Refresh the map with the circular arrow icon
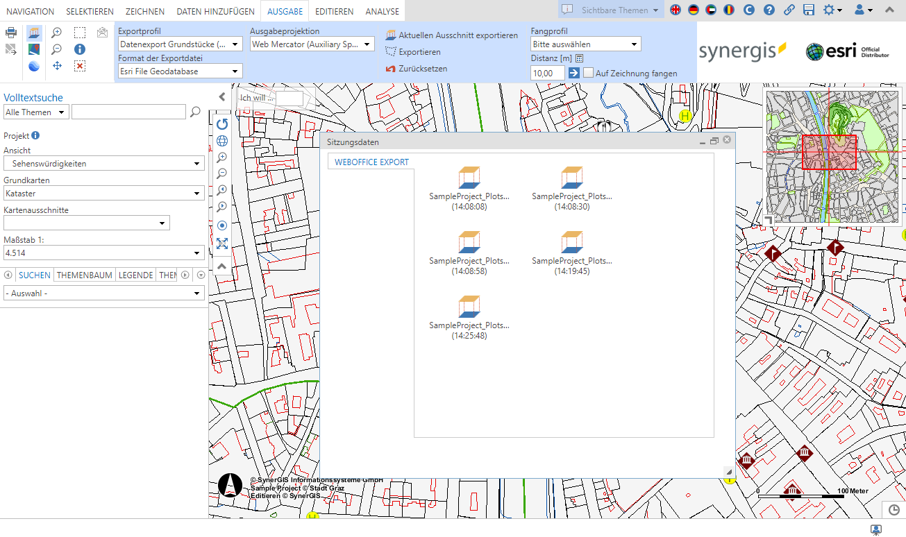The width and height of the screenshot is (906, 537). click(x=222, y=123)
